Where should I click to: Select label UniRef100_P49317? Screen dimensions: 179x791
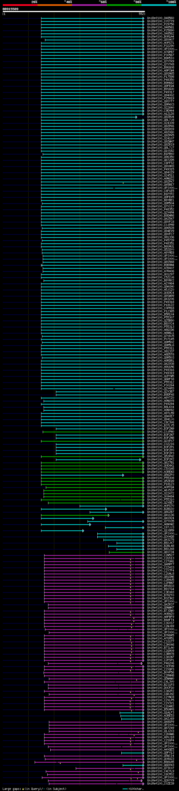point(161,92)
